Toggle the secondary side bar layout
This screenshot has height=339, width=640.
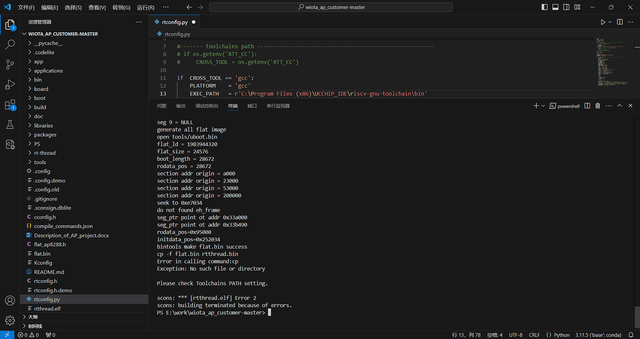point(567,7)
